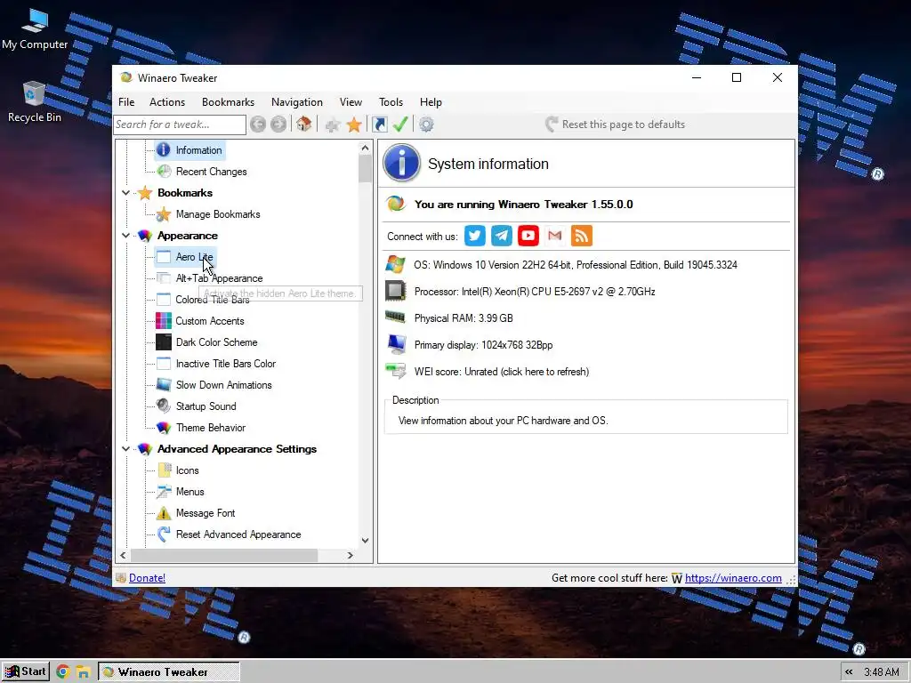Screen dimensions: 911x683
Task: Click the WEI score refresh icon
Action: 396,371
